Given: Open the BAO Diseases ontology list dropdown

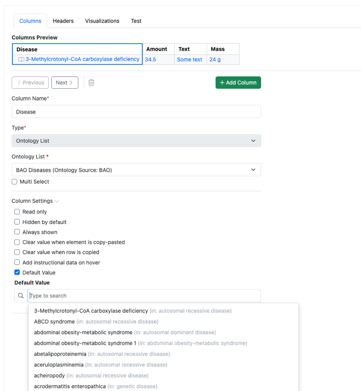Looking at the screenshot, I should coord(136,170).
